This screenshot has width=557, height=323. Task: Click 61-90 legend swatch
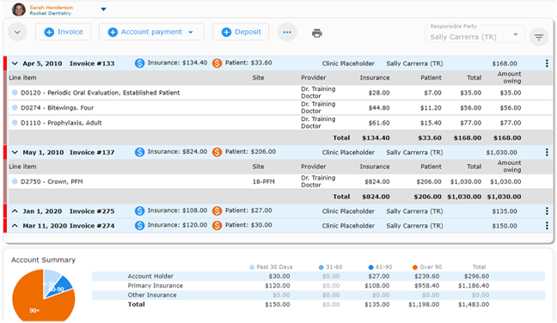tap(370, 267)
